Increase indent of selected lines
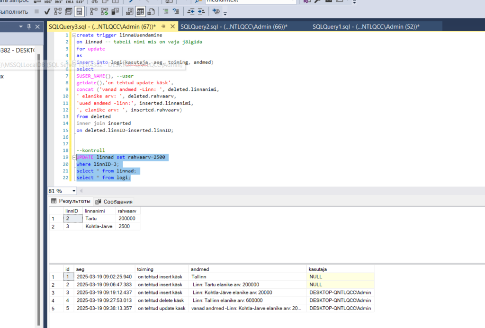 point(201,12)
